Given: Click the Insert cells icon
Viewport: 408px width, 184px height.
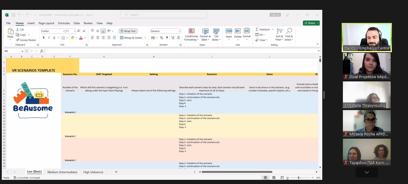Looking at the screenshot, I should [229, 31].
